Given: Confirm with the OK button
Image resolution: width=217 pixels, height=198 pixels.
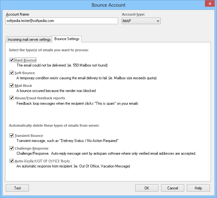Looking at the screenshot, I should tap(147, 188).
